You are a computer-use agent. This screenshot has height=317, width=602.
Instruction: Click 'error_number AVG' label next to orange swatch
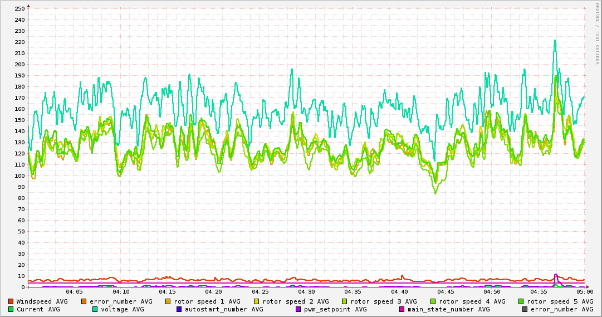[x=121, y=301]
